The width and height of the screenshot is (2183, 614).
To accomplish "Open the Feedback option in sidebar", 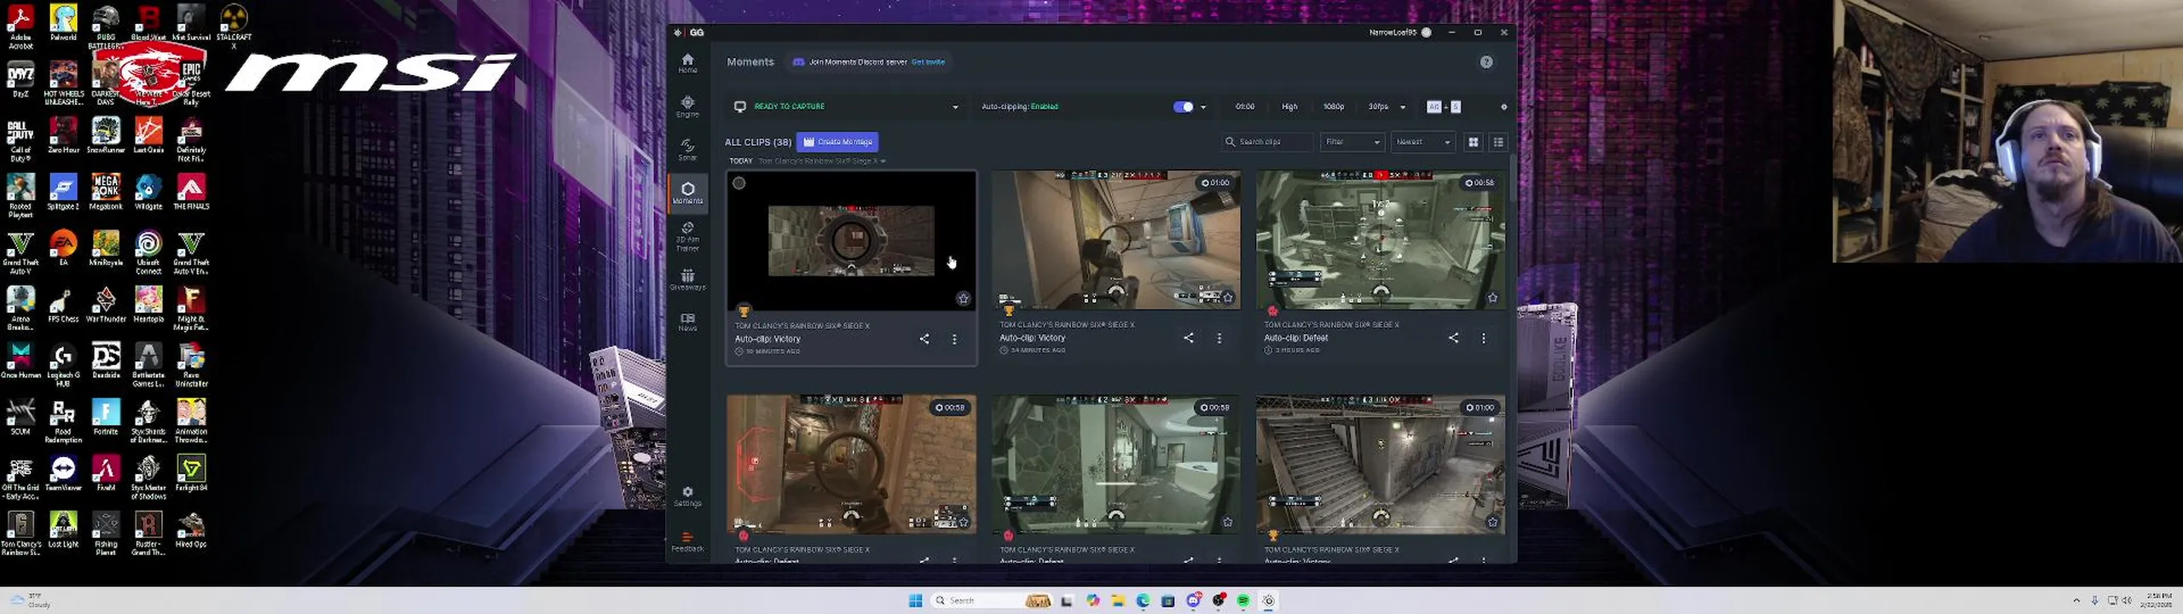I will pyautogui.click(x=687, y=542).
